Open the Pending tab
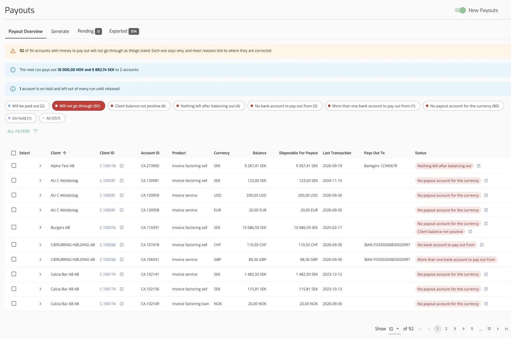Screen dimensions: 511x339 tap(89, 31)
